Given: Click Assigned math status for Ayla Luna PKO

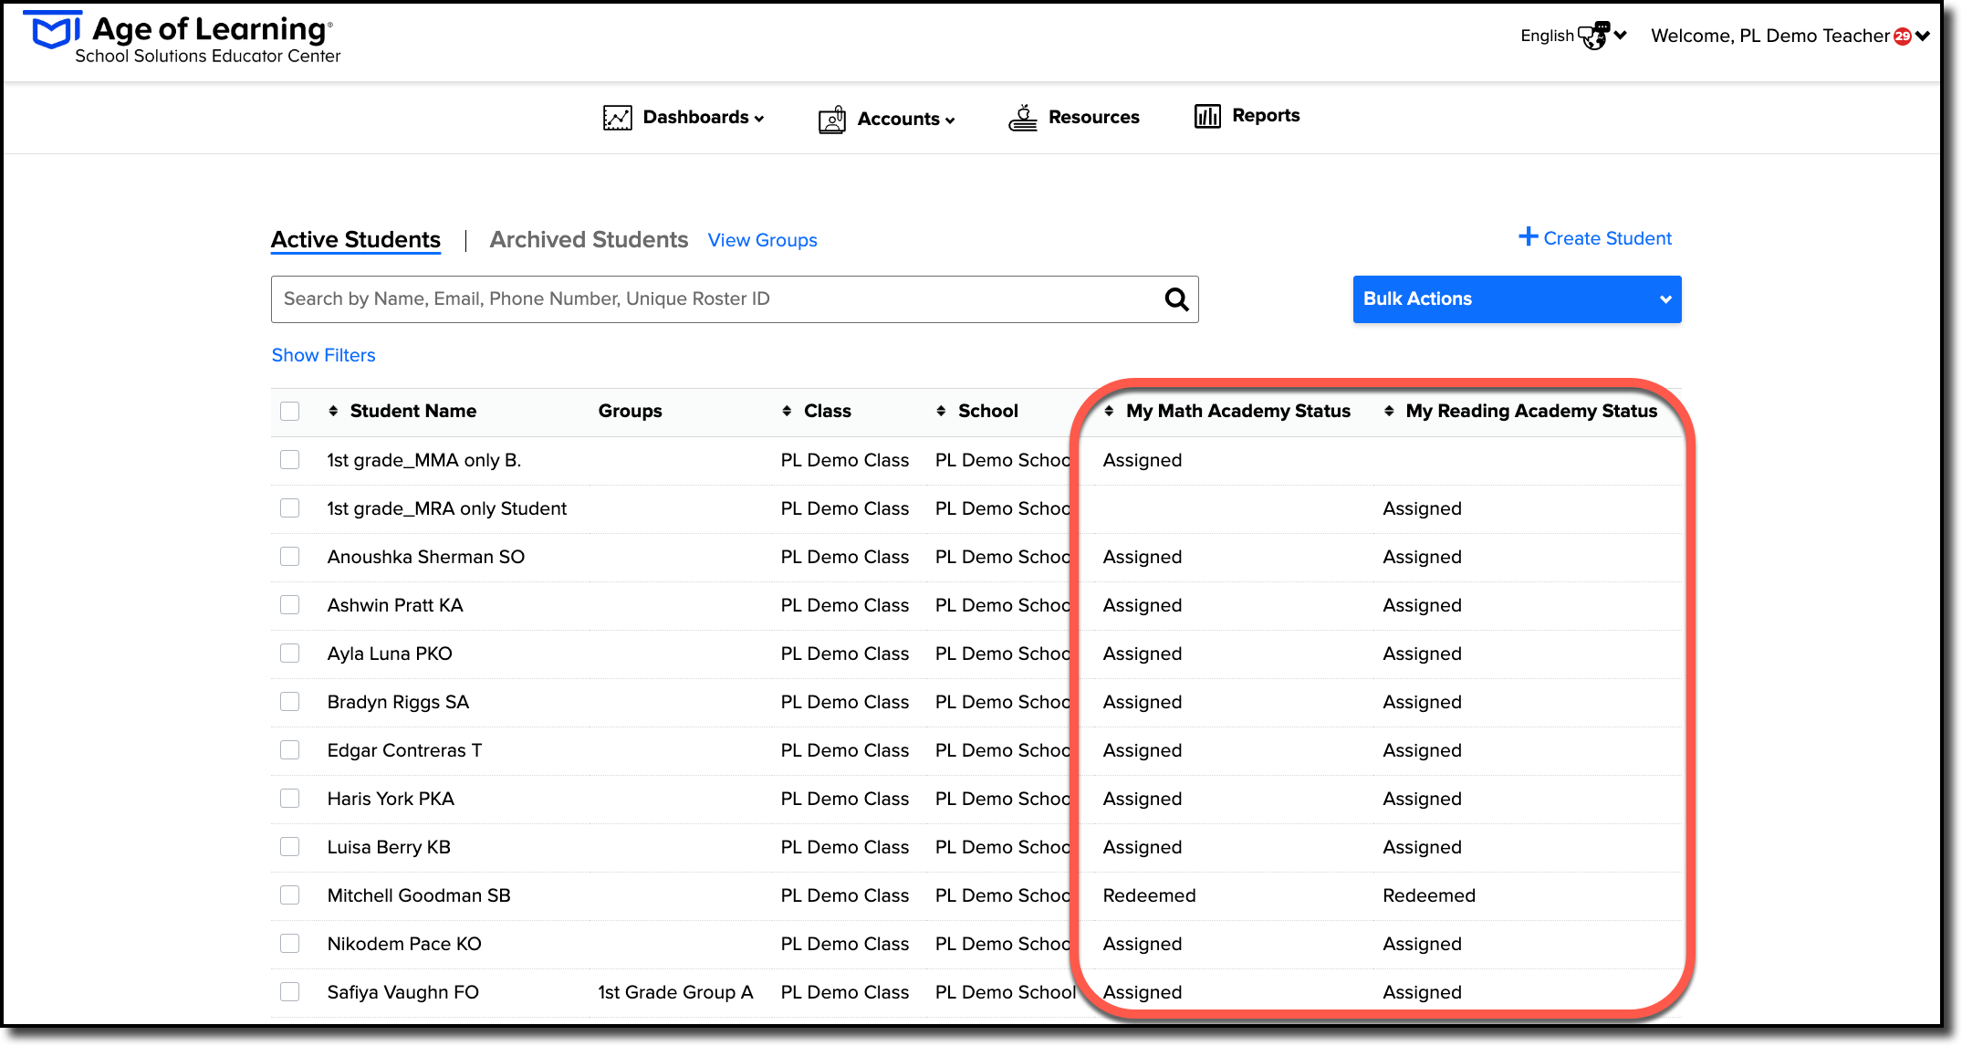Looking at the screenshot, I should click(x=1143, y=654).
